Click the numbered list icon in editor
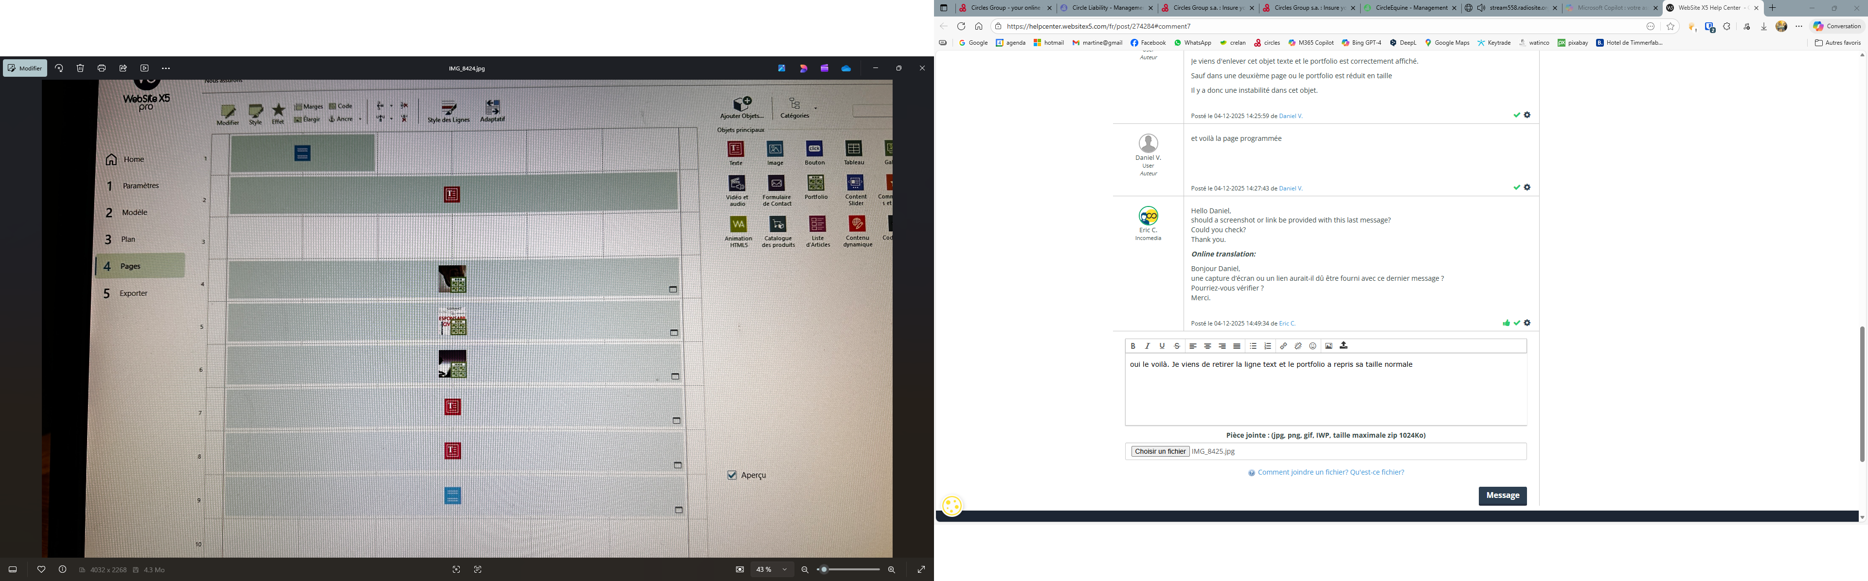 (1268, 346)
